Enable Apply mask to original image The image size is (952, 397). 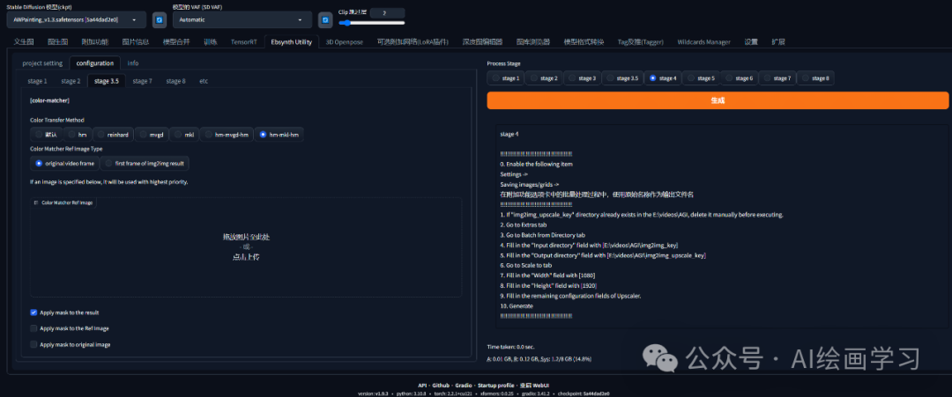tap(33, 344)
